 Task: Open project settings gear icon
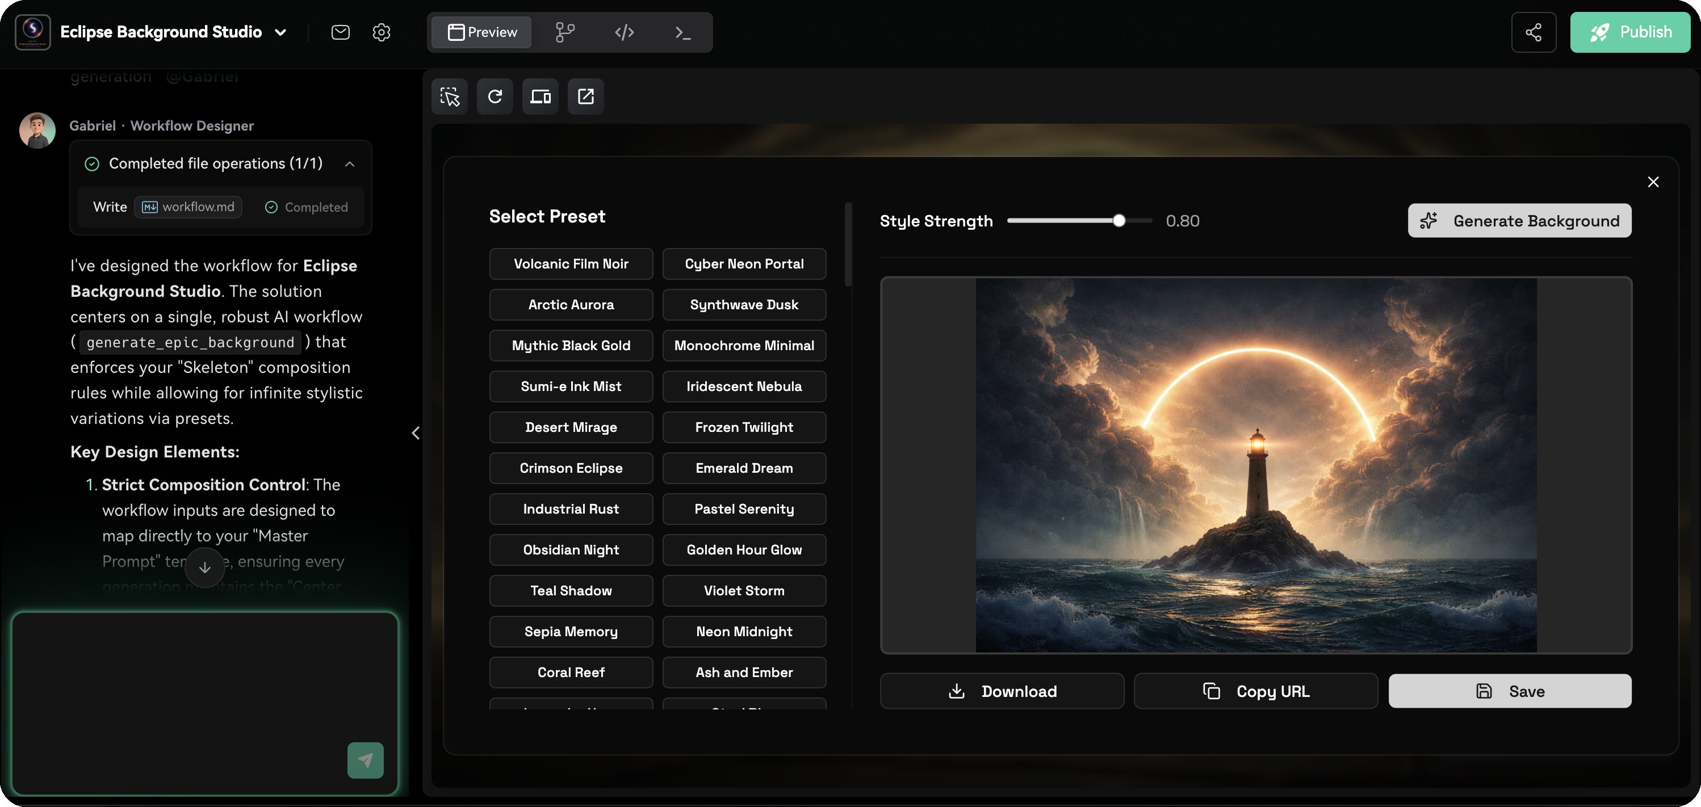[x=381, y=32]
